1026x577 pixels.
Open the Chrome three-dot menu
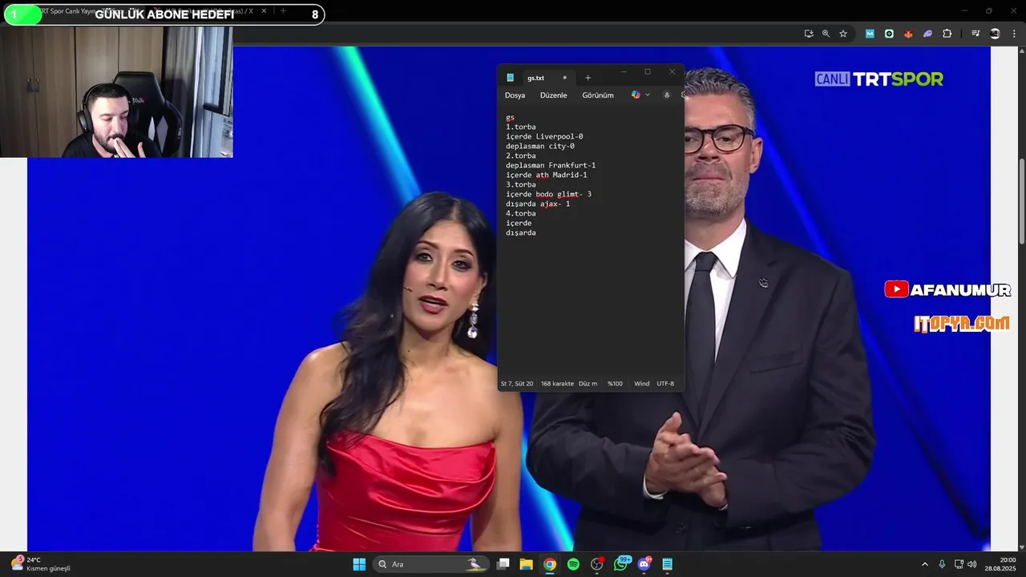click(1014, 34)
